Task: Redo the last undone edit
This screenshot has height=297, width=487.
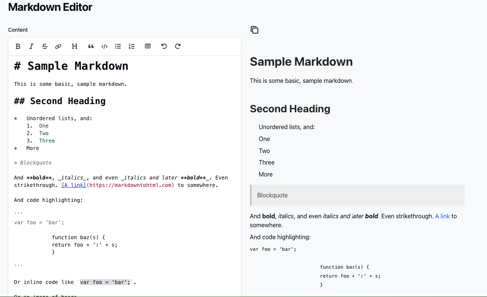Action: (x=178, y=46)
